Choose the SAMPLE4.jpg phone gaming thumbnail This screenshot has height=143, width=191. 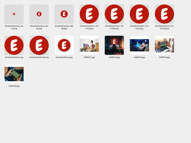point(164,45)
